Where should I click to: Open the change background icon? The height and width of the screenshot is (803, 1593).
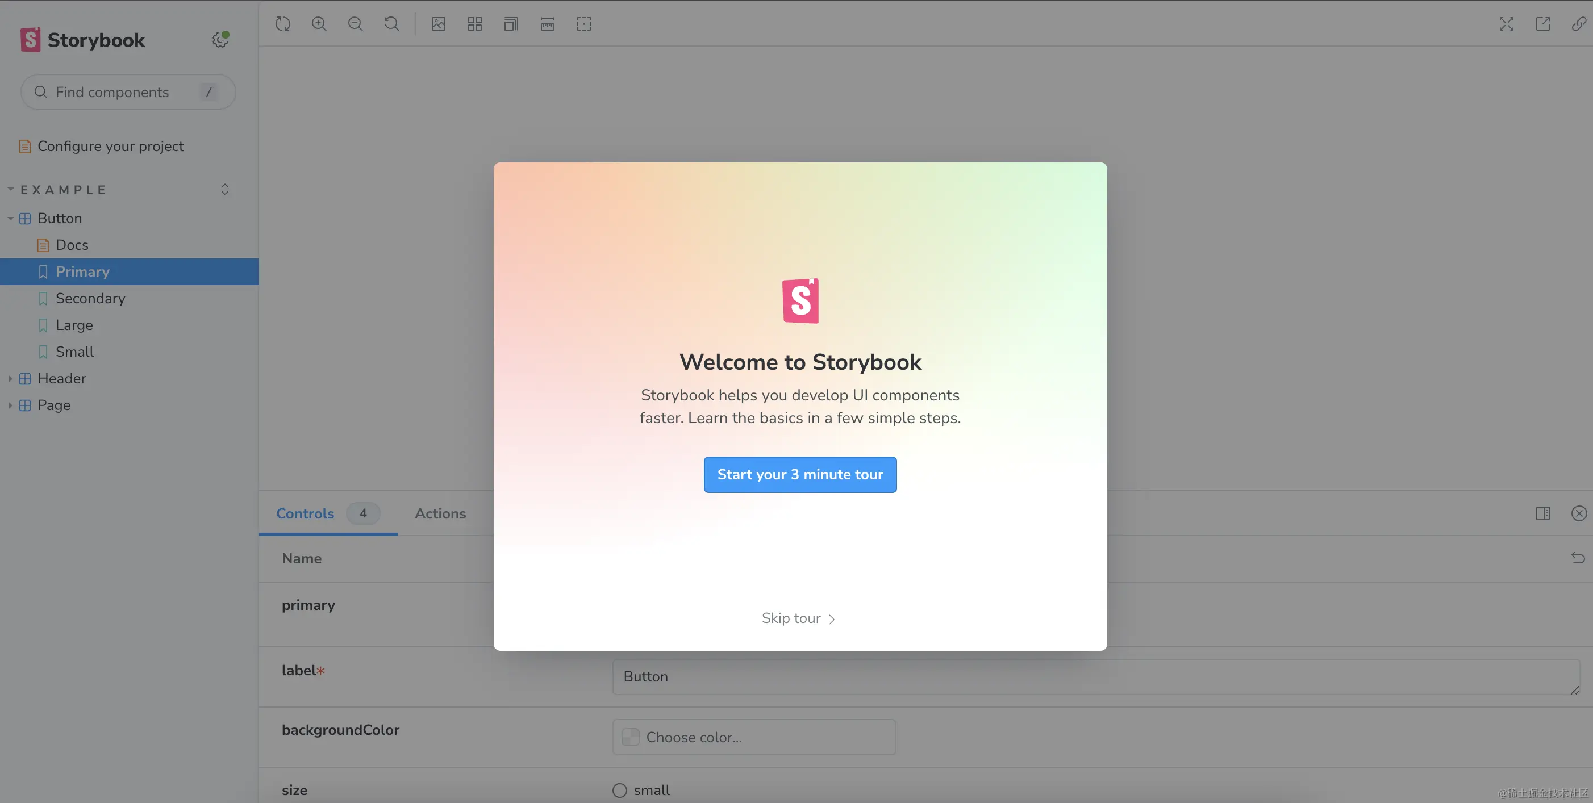click(x=439, y=24)
